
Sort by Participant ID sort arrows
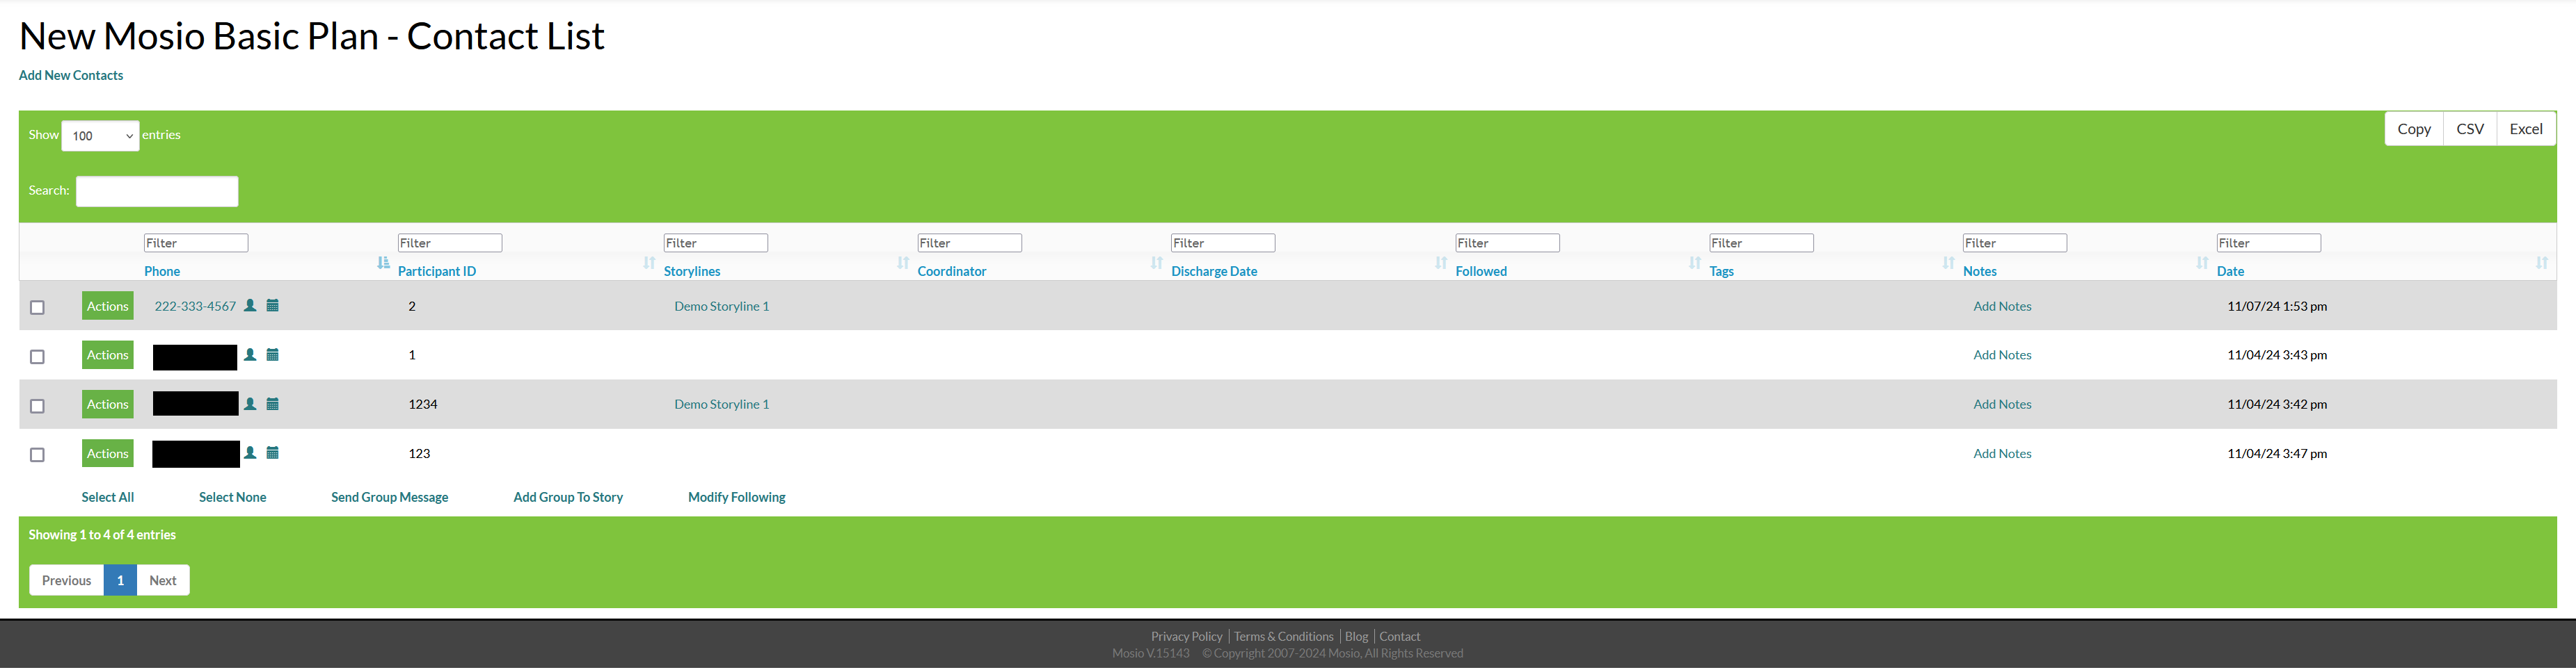(649, 263)
